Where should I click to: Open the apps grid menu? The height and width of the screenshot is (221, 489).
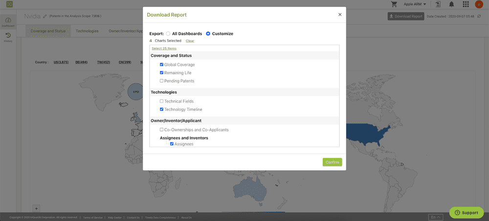coord(466,4)
